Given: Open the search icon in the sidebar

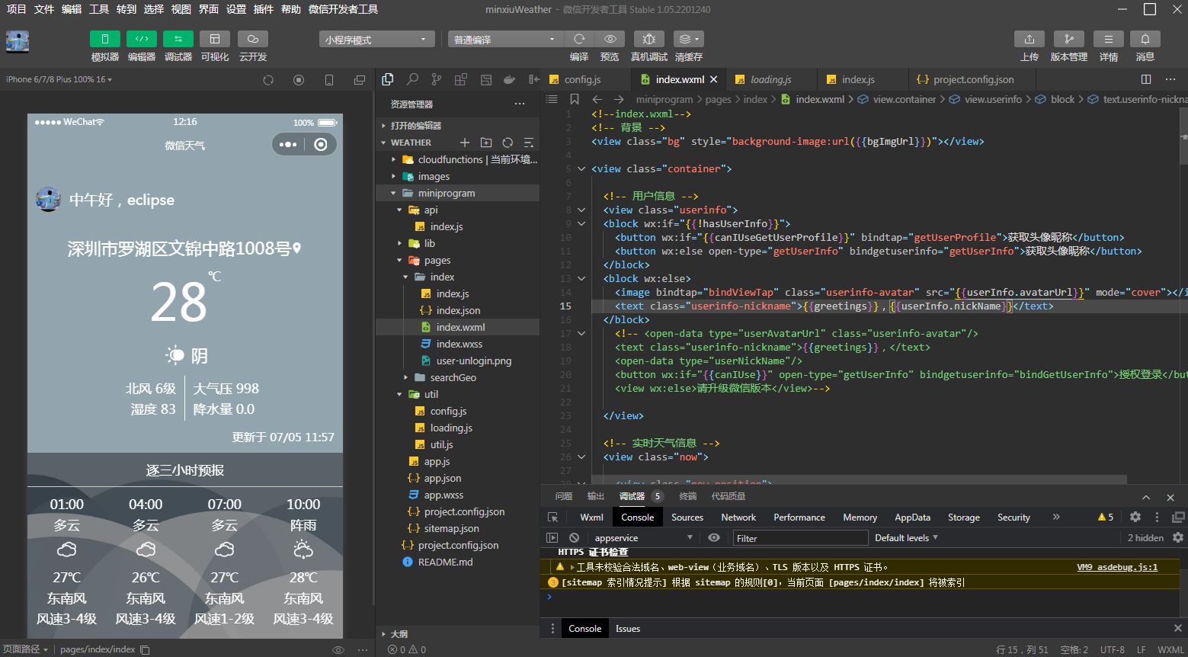Looking at the screenshot, I should [x=412, y=79].
